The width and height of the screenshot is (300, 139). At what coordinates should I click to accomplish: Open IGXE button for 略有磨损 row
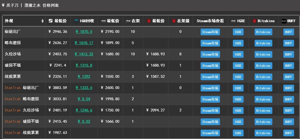tap(238, 43)
